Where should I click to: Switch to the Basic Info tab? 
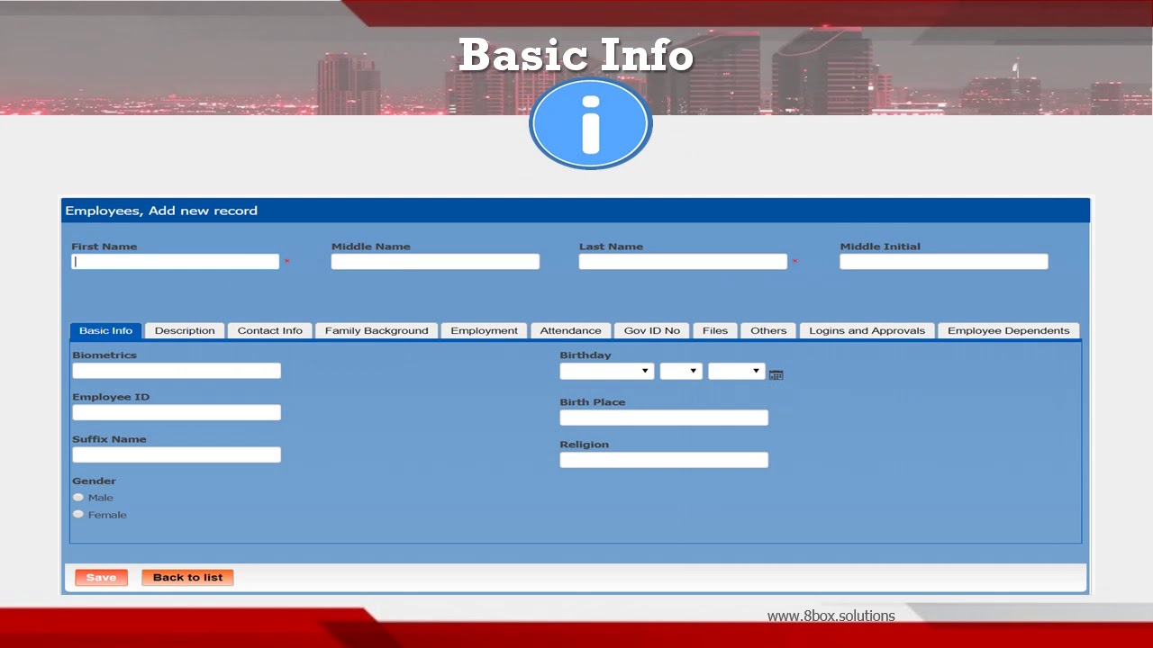tap(105, 330)
